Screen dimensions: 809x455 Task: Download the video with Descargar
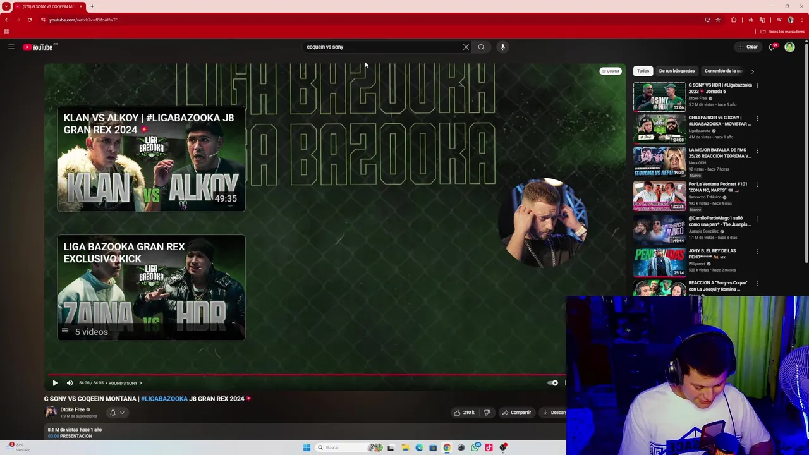coord(554,413)
